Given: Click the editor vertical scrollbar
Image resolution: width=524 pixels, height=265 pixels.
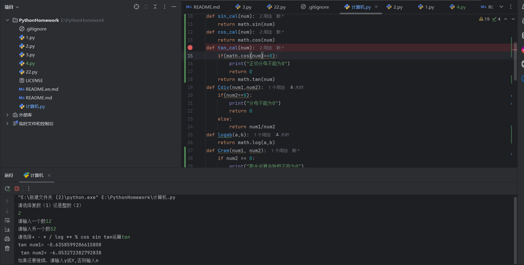Looking at the screenshot, I should (515, 61).
